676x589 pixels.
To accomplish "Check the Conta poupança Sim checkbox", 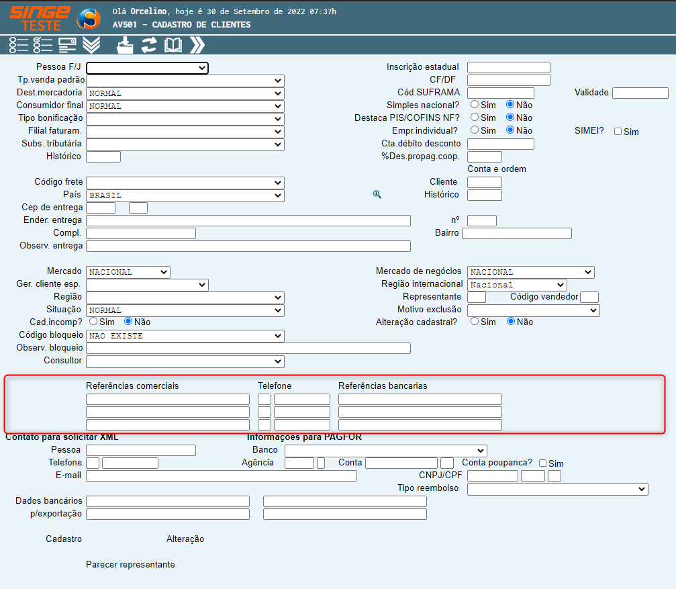I will (543, 463).
